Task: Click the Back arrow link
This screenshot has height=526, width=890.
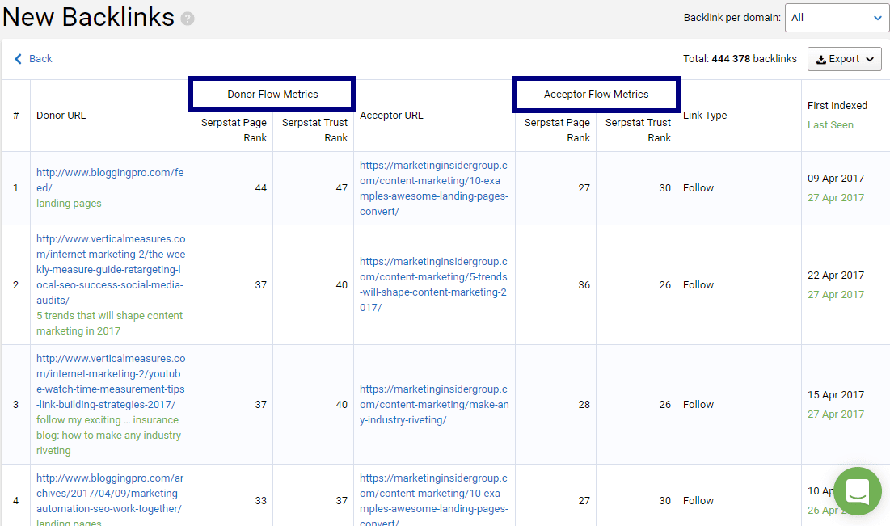Action: click(33, 59)
